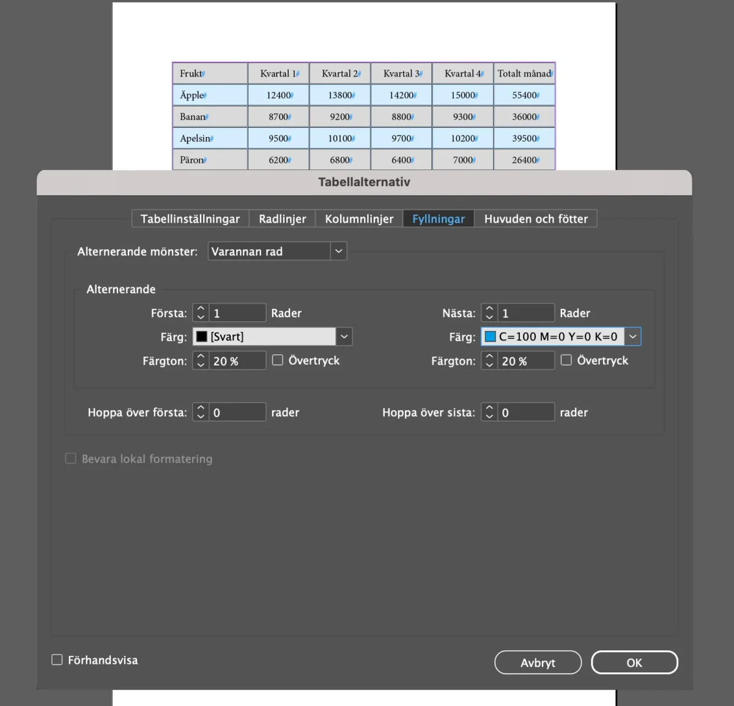This screenshot has height=706, width=734.
Task: Toggle the Förhandsvisa checkbox
Action: pyautogui.click(x=57, y=660)
